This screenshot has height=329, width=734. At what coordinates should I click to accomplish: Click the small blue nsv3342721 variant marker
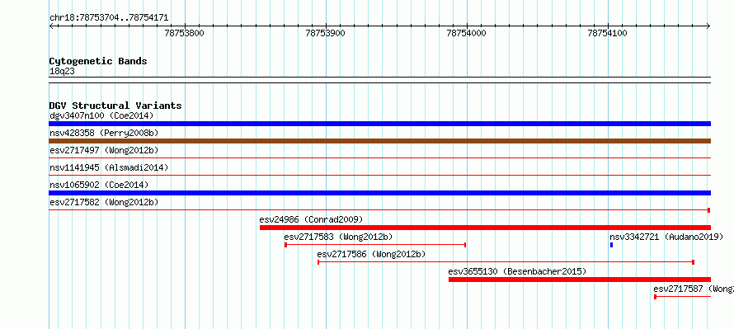point(611,245)
